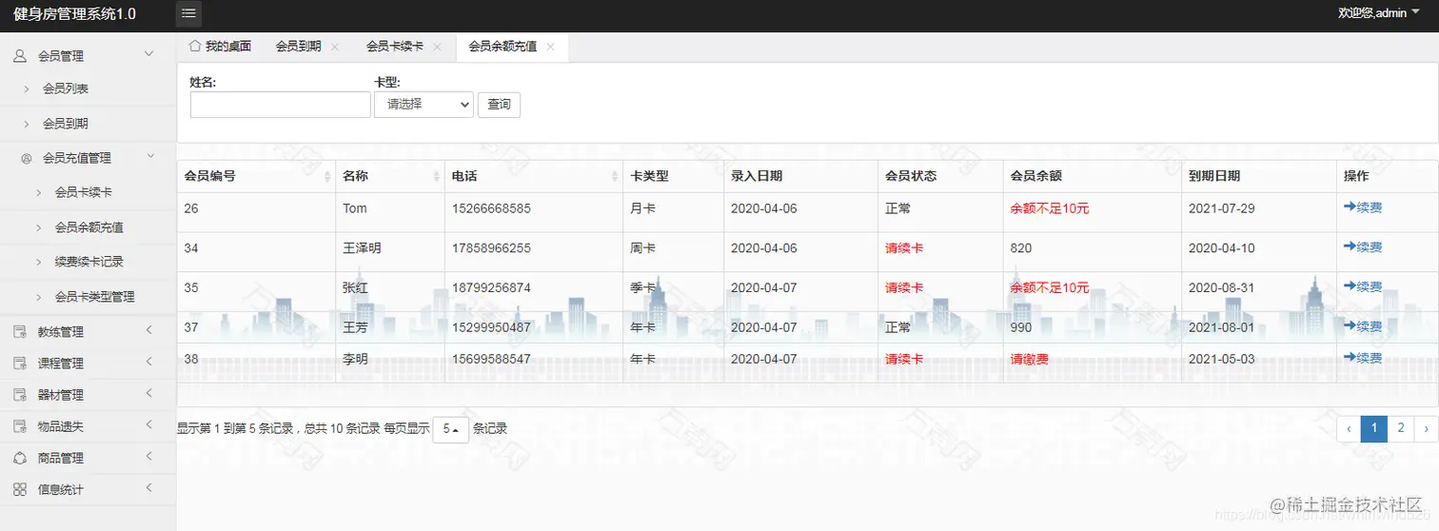Click the 到期日期 column header
Screen dimensions: 1439x531
(x=1214, y=176)
